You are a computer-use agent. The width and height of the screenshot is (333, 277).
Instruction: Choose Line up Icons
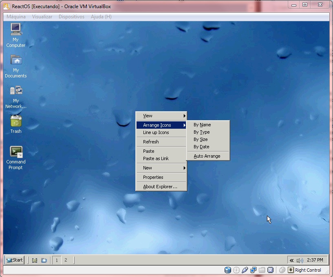pyautogui.click(x=161, y=132)
